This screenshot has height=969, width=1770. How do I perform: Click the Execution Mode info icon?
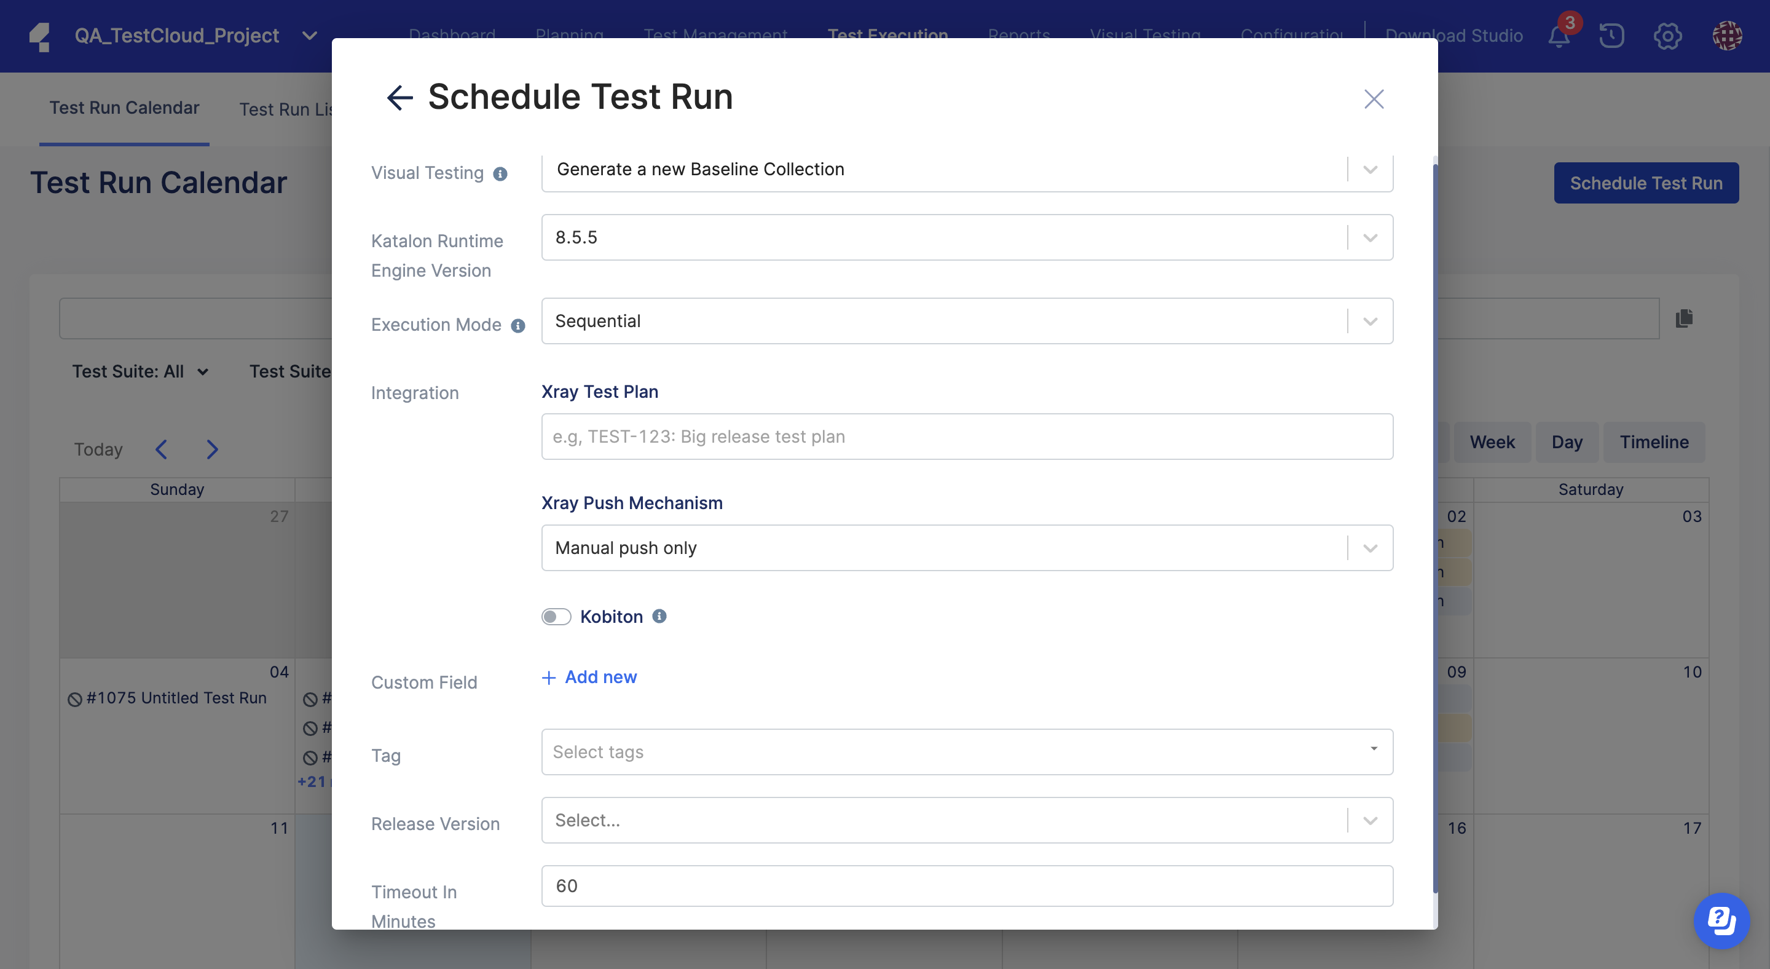click(x=518, y=326)
